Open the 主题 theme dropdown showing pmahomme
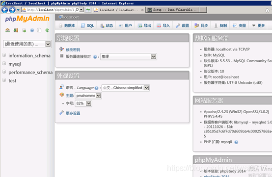Viewport: 272px width, 177px height. coord(88,96)
